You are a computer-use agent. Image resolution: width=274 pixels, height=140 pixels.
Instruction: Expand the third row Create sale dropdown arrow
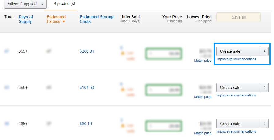(265, 124)
